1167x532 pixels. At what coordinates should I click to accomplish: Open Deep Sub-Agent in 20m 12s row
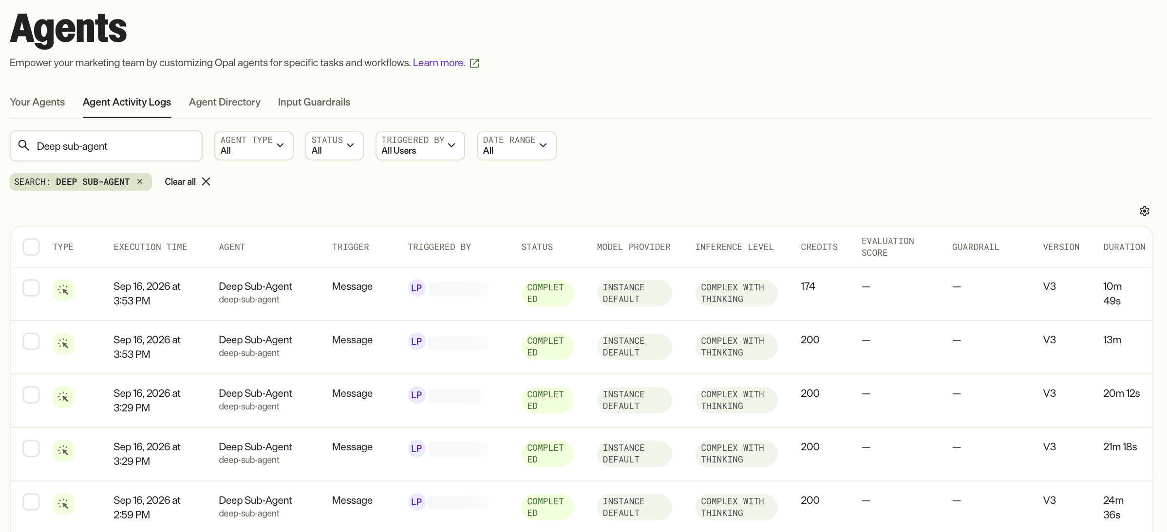(x=255, y=393)
